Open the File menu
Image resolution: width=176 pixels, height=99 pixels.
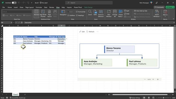pos(4,7)
